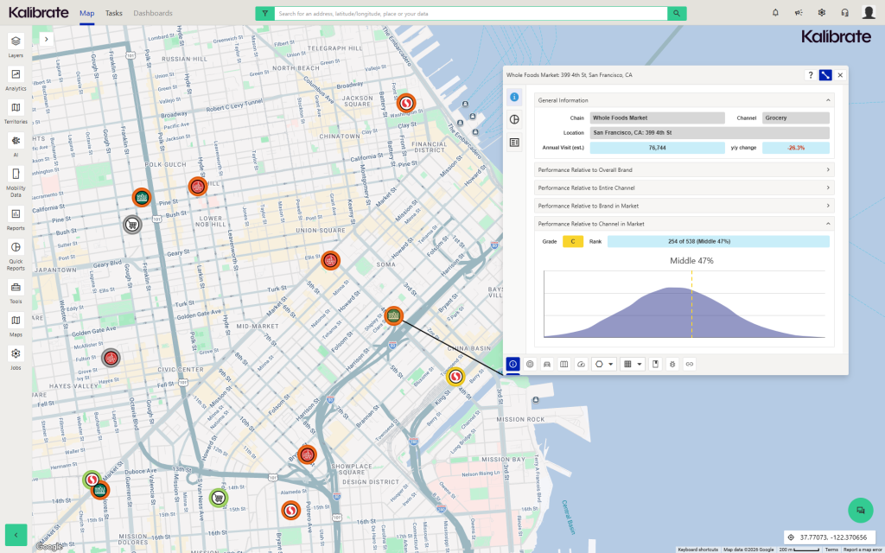Click the drive-time car icon in panel toolbar
The image size is (885, 553).
coord(546,365)
